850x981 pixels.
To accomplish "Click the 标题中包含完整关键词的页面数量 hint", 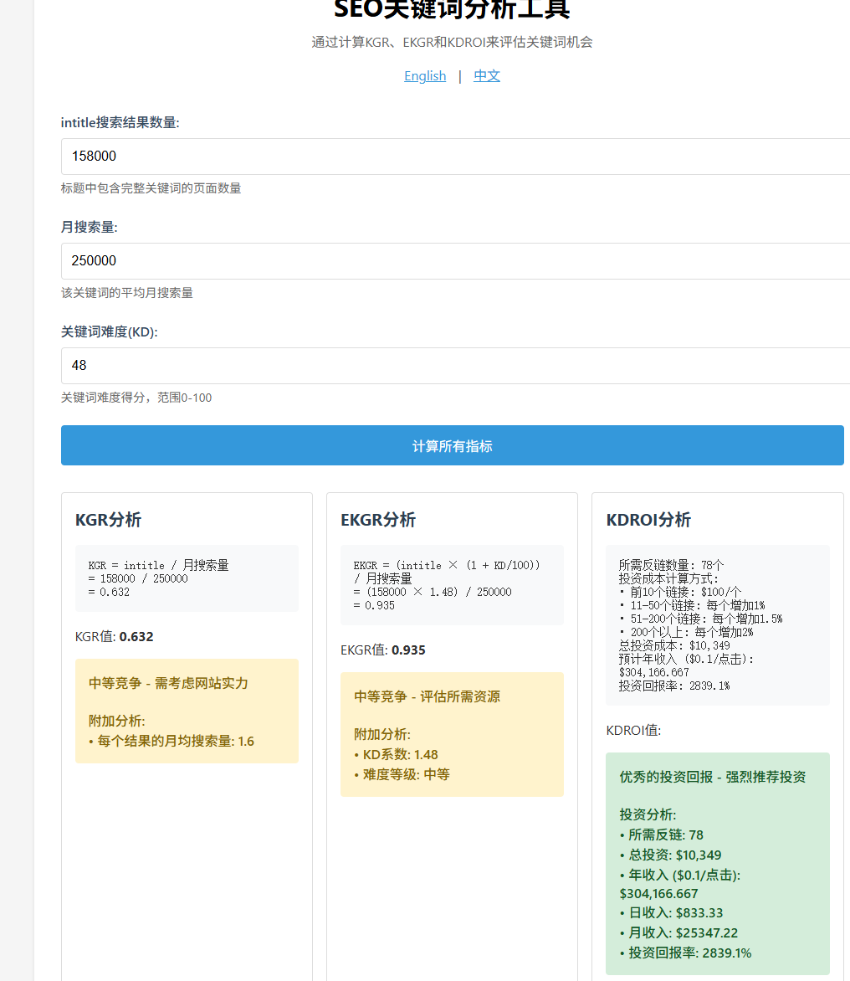I will pyautogui.click(x=151, y=188).
